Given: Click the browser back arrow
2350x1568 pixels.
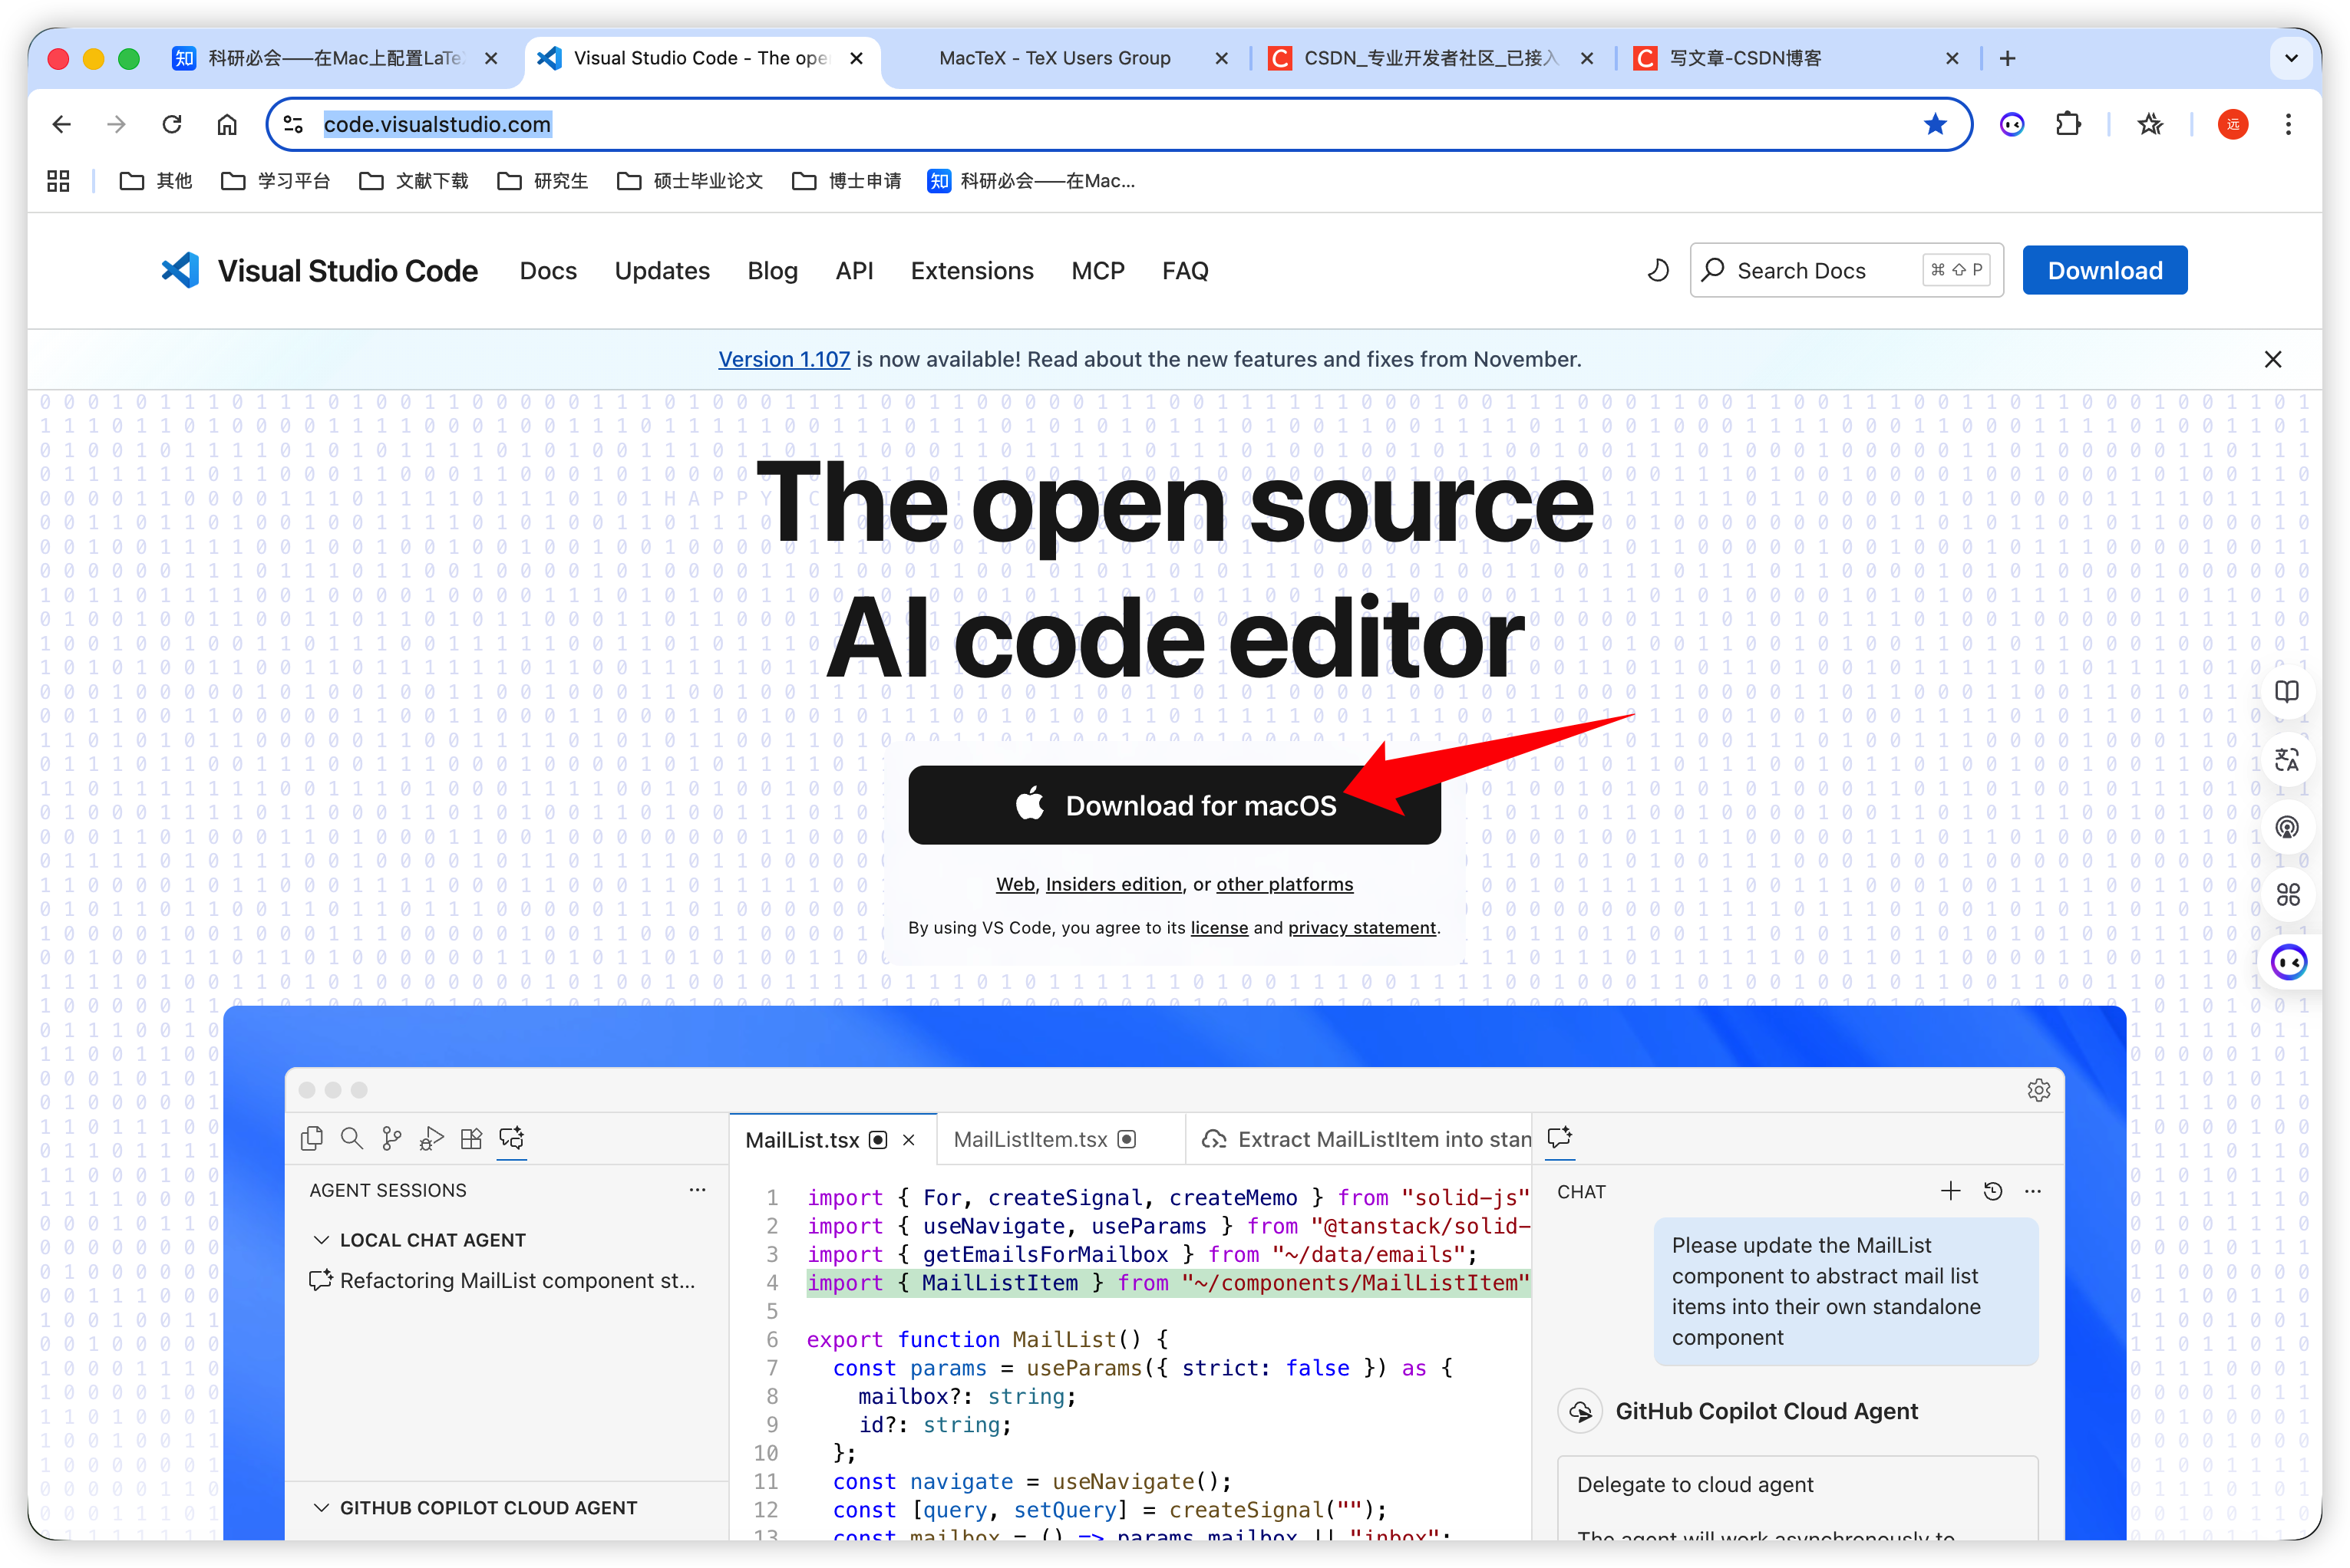Looking at the screenshot, I should pos(62,124).
